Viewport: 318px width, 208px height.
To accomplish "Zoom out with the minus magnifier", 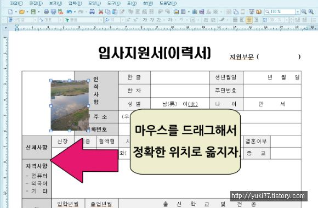I will pyautogui.click(x=304, y=12).
